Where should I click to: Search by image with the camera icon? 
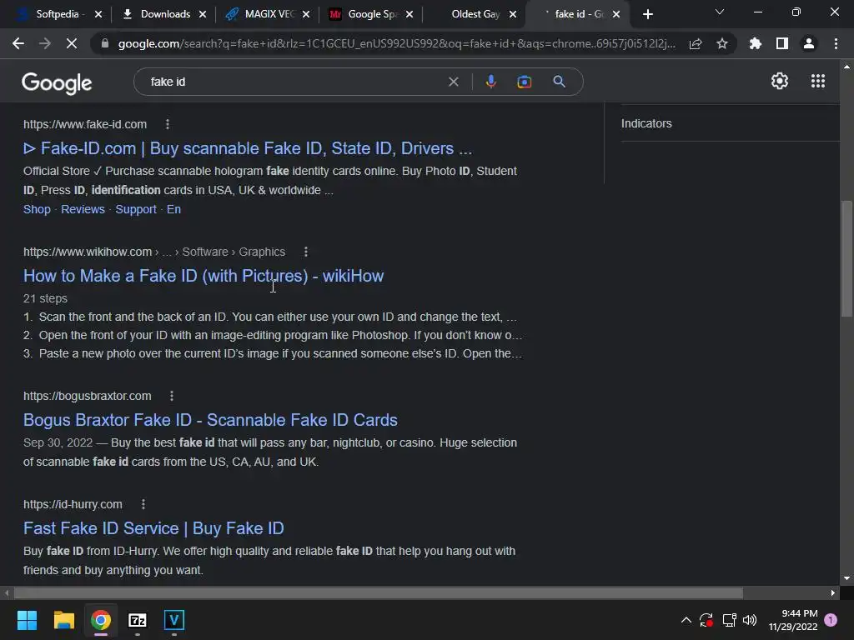coord(524,82)
